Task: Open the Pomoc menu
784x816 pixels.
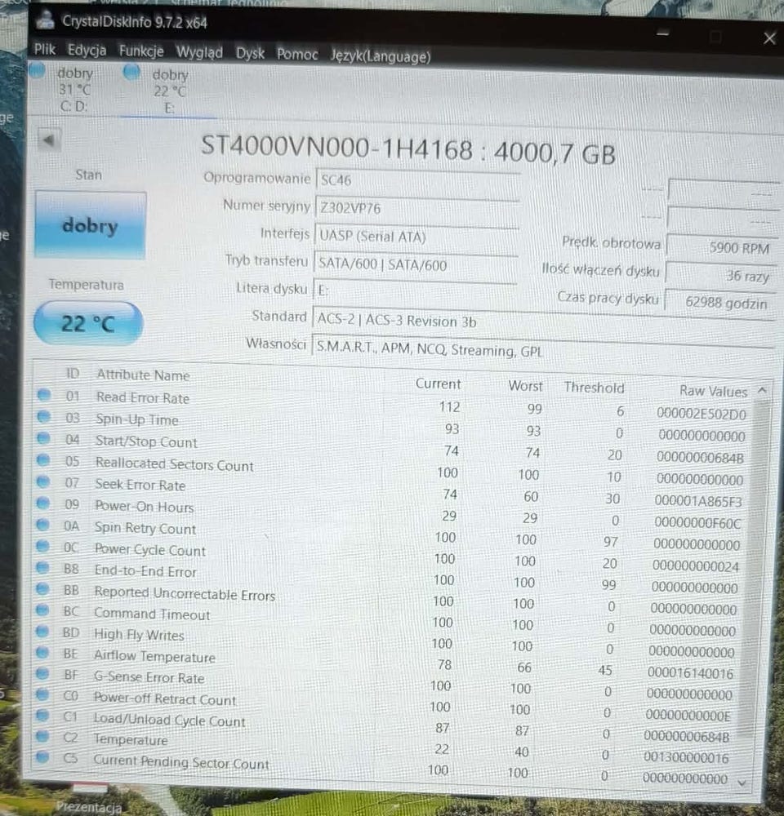Action: 297,54
